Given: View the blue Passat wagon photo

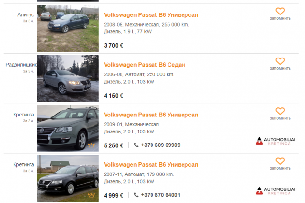Looking at the screenshot, I should tap(68, 29).
